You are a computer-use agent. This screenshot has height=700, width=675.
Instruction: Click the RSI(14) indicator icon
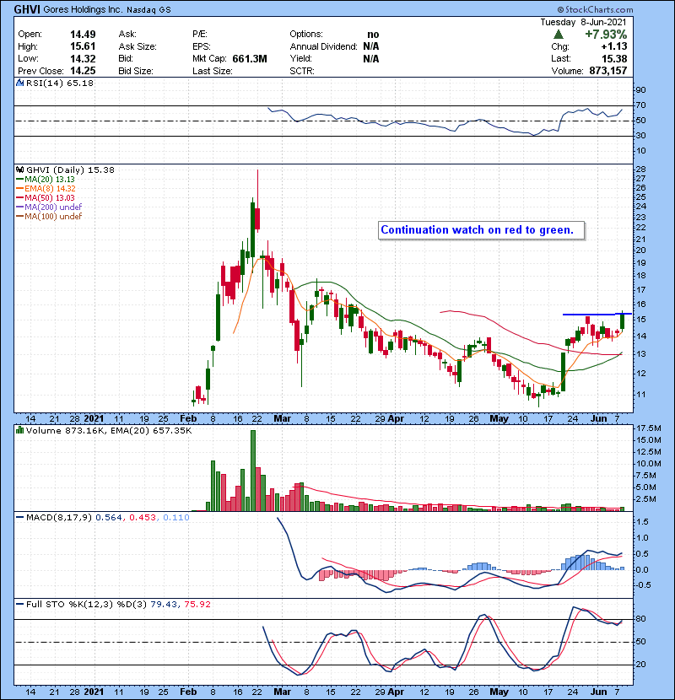pyautogui.click(x=19, y=83)
